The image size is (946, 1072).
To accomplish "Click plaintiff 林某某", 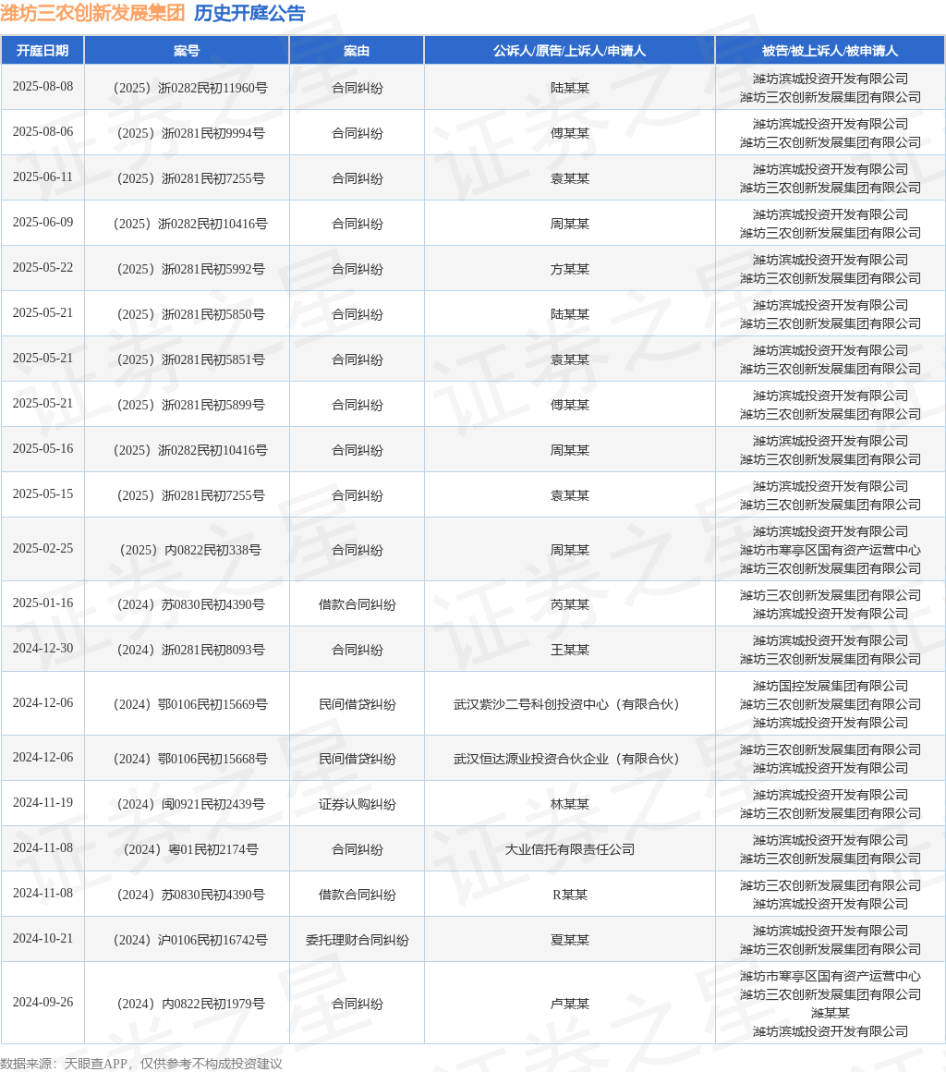I will pyautogui.click(x=569, y=804).
